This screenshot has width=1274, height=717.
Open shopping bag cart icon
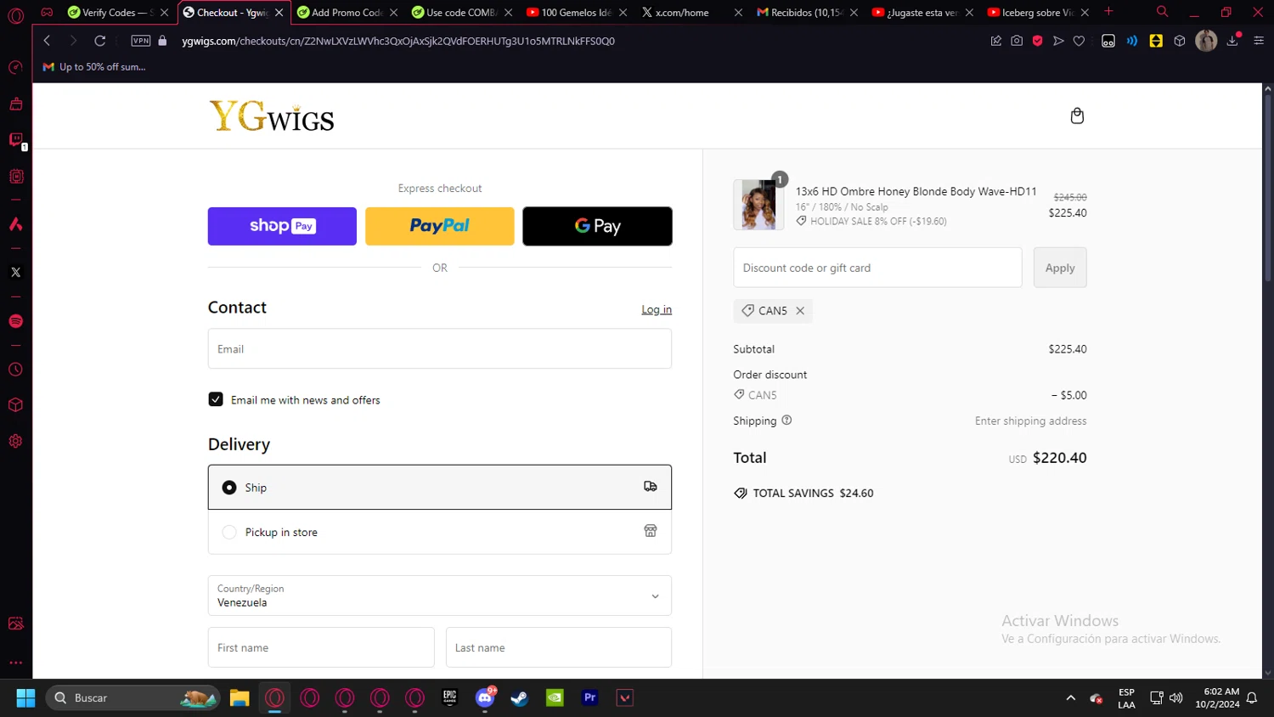click(1077, 116)
